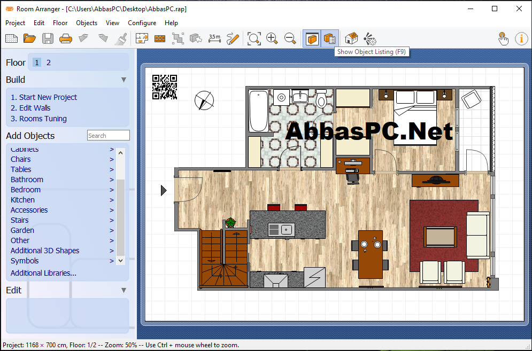Click the orange info icon
This screenshot has width=532, height=351.
[x=521, y=38]
